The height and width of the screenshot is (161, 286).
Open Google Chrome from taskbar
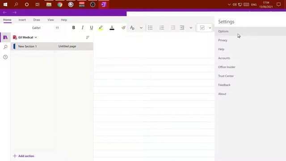click(60, 4)
